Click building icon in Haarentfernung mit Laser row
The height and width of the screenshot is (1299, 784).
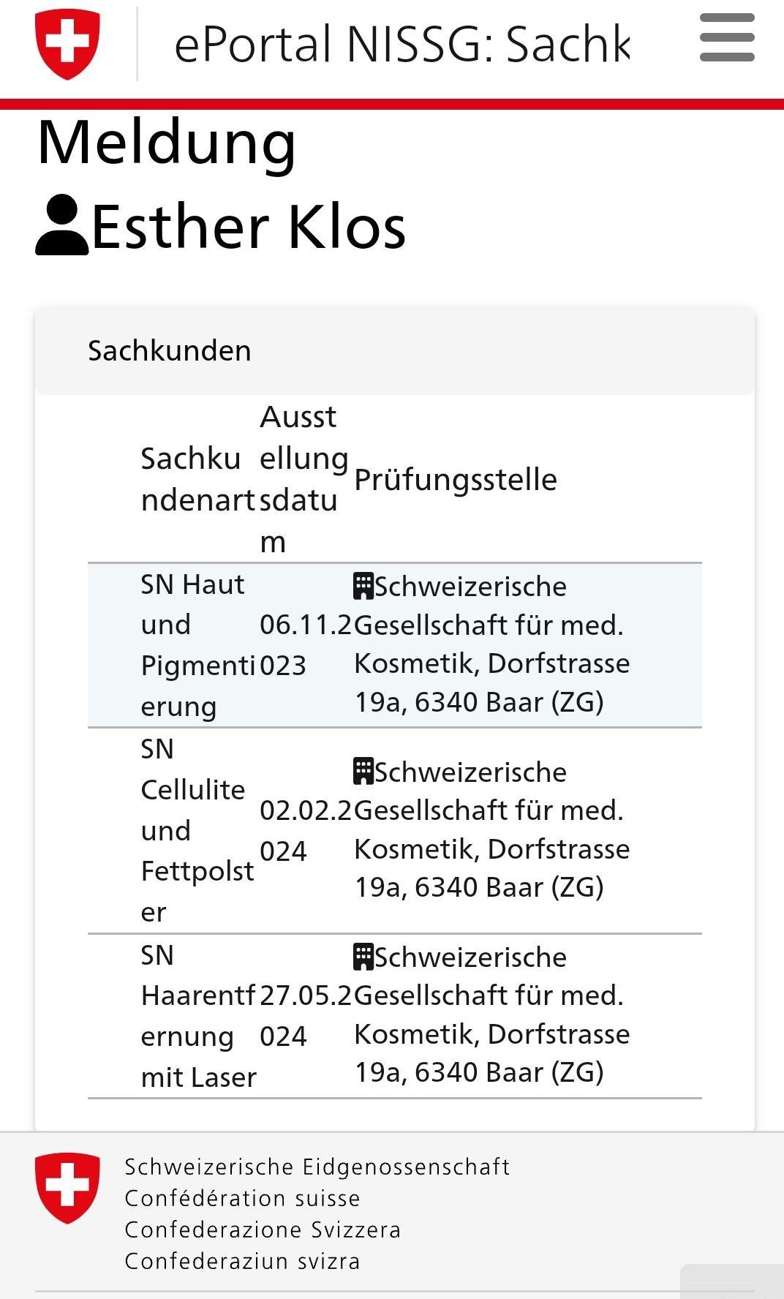pos(363,956)
